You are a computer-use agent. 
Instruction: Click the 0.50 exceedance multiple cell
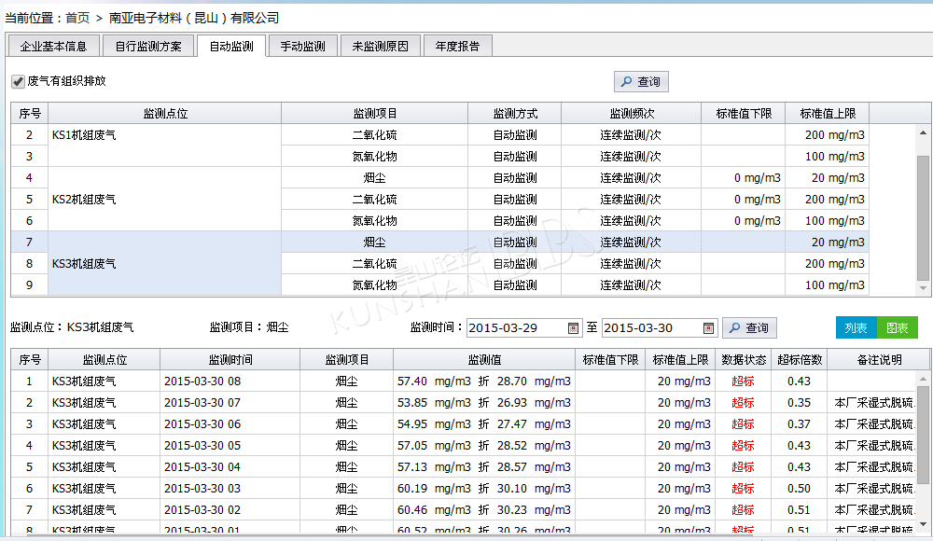pos(800,488)
